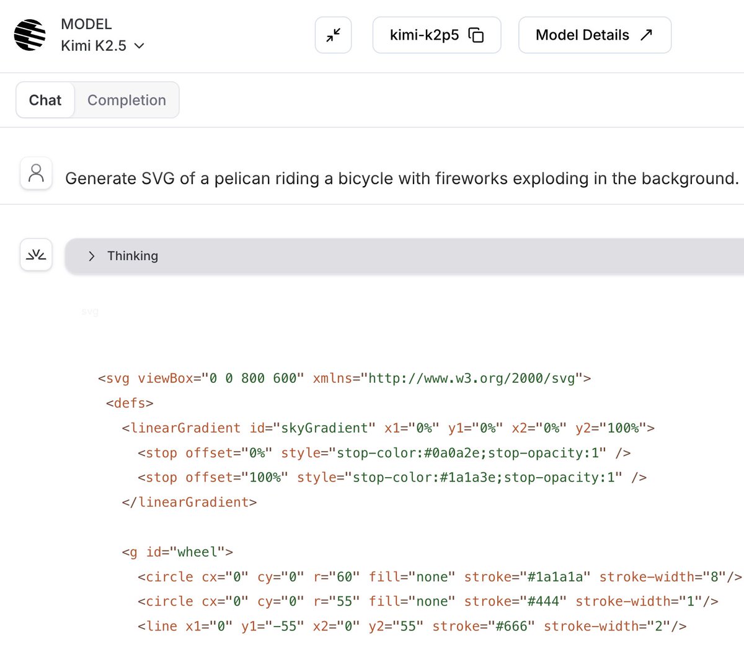Click the stop offset="100%" code line
The width and height of the screenshot is (744, 649).
[x=392, y=478]
